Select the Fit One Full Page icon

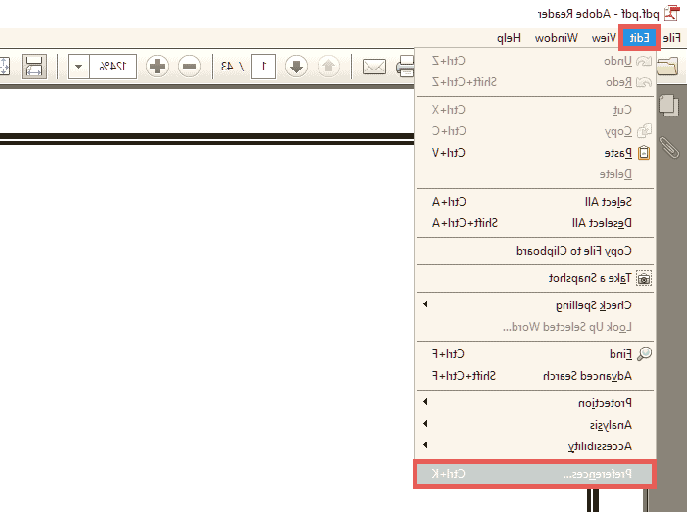click(4, 67)
